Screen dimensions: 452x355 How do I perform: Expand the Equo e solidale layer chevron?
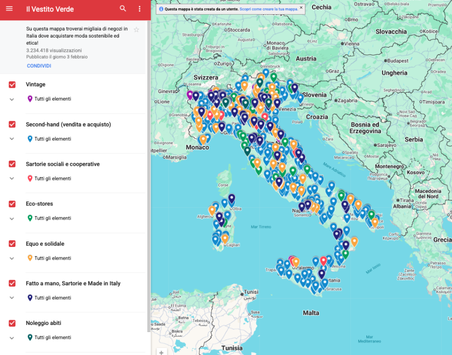coord(12,258)
